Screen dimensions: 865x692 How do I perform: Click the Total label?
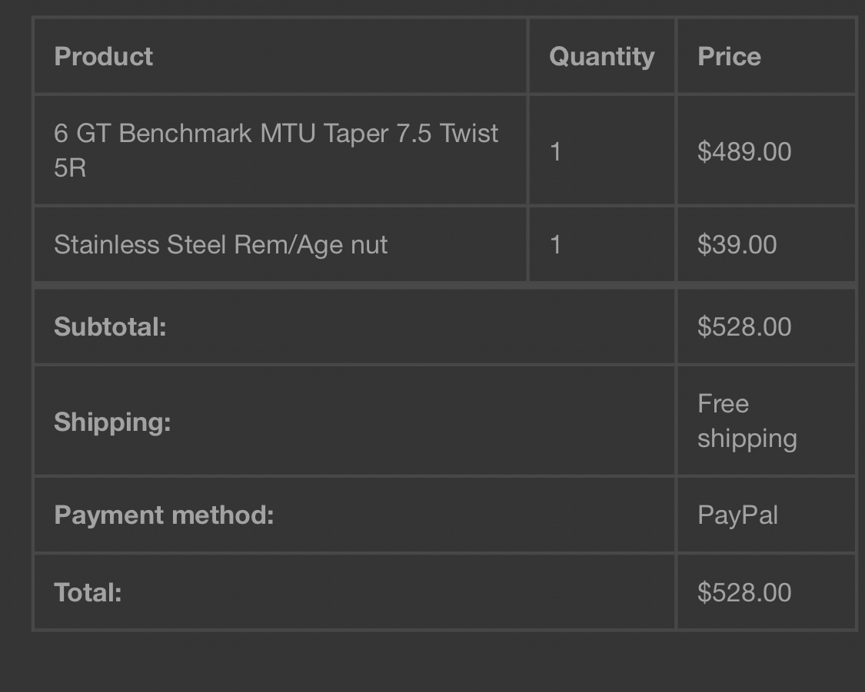click(x=88, y=593)
